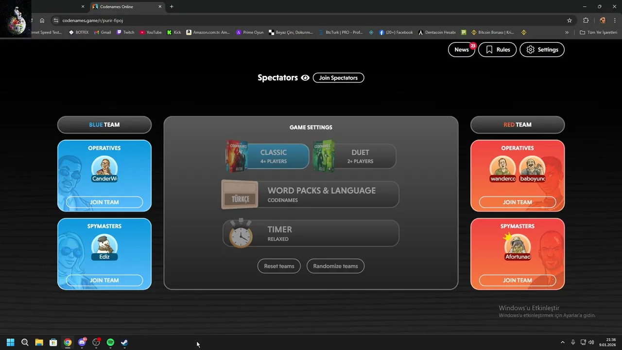Viewport: 622px width, 350px height.
Task: Bookmark this page with the star icon
Action: click(x=570, y=20)
